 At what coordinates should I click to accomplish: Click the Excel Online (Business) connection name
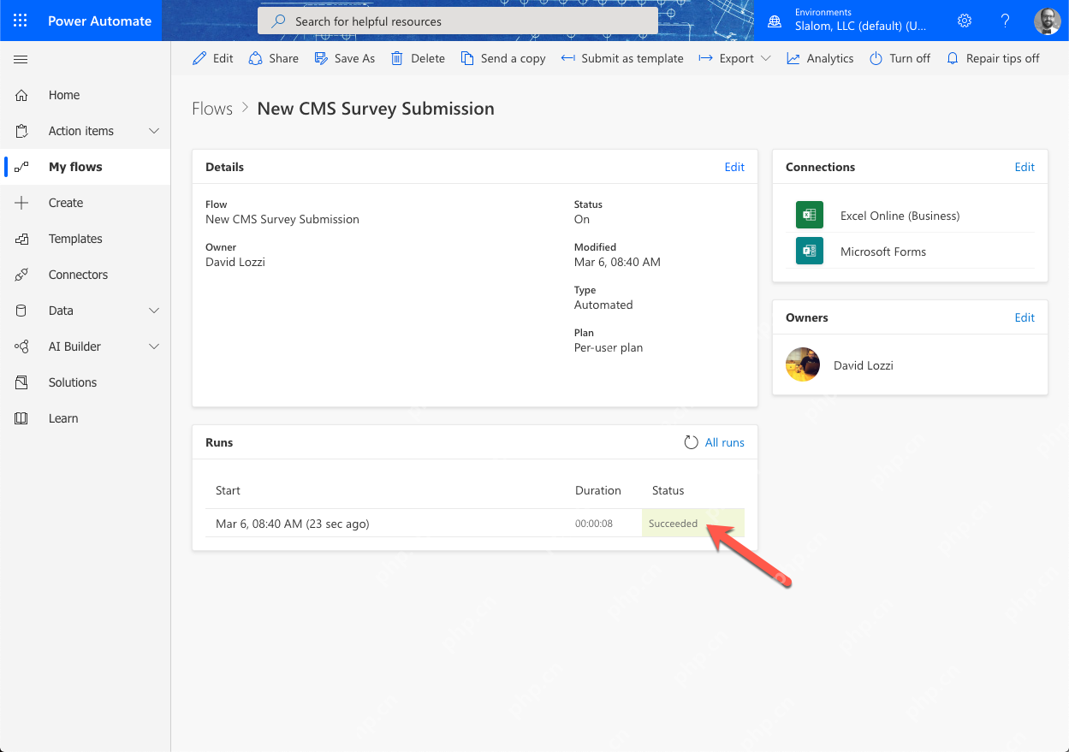pyautogui.click(x=900, y=216)
